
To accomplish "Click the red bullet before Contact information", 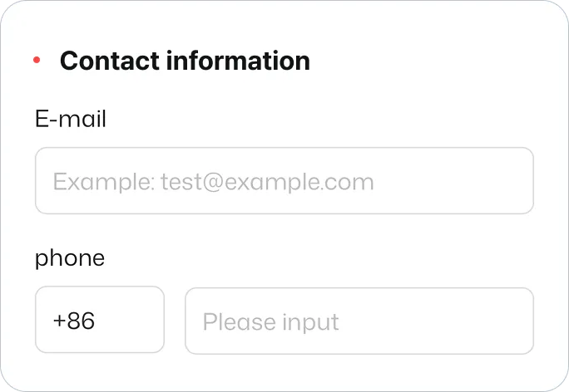I will pyautogui.click(x=37, y=61).
